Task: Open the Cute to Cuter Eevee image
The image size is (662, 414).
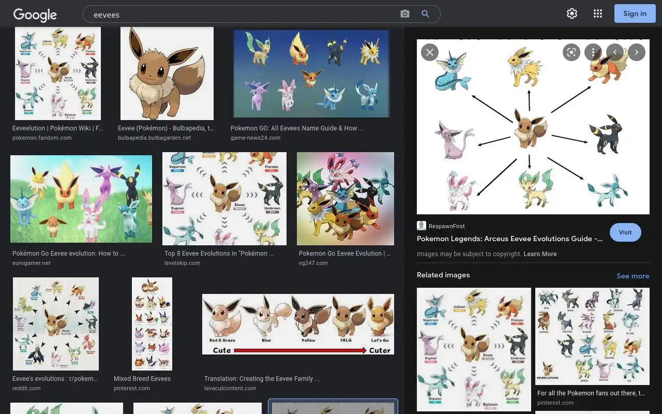Action: click(x=298, y=324)
